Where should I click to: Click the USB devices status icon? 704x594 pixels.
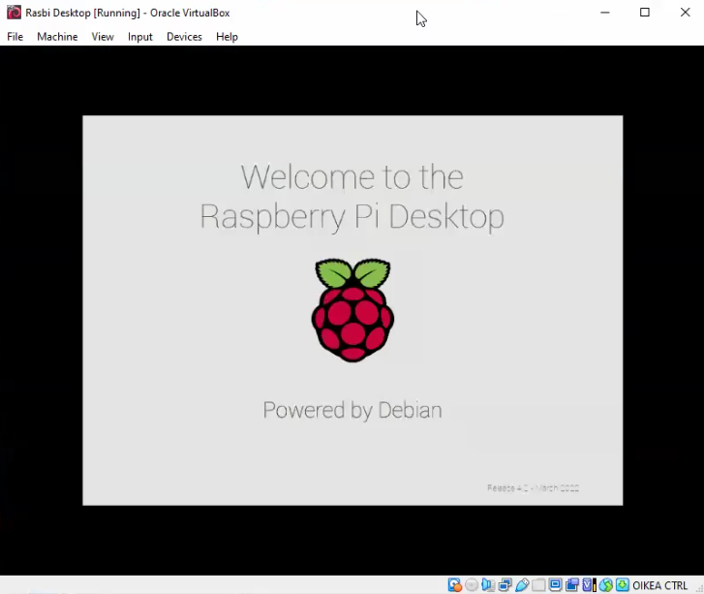[522, 585]
